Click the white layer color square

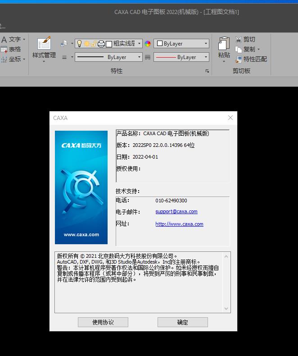109,44
